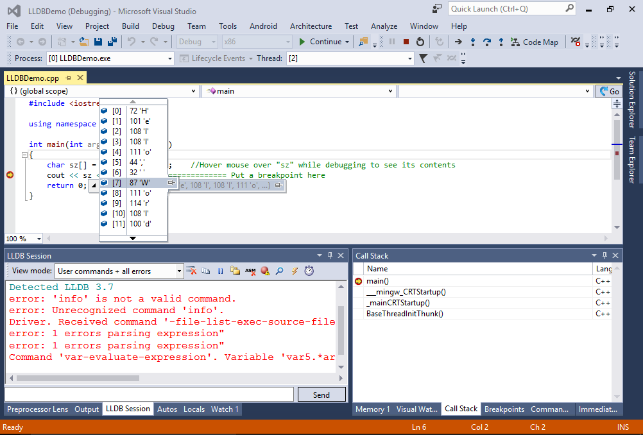
Task: Switch to the Locals tab
Action: click(194, 409)
